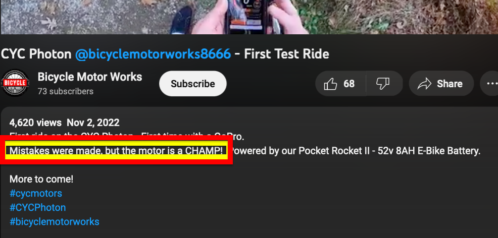Click the Bicycle Motor Works channel avatar

click(15, 83)
